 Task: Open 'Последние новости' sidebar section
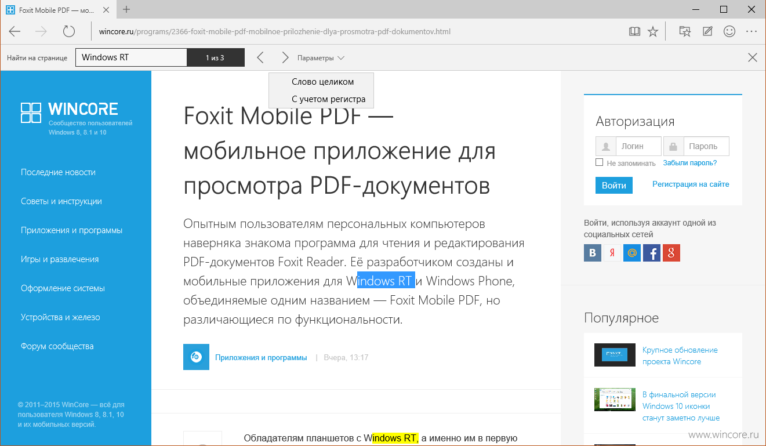(x=58, y=172)
